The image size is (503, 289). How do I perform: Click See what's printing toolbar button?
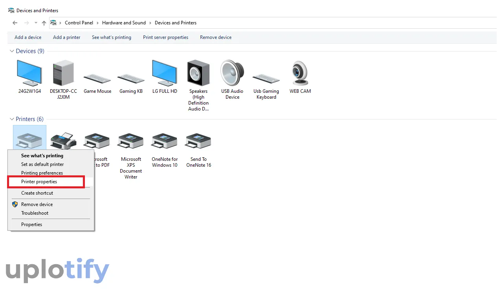pyautogui.click(x=112, y=37)
